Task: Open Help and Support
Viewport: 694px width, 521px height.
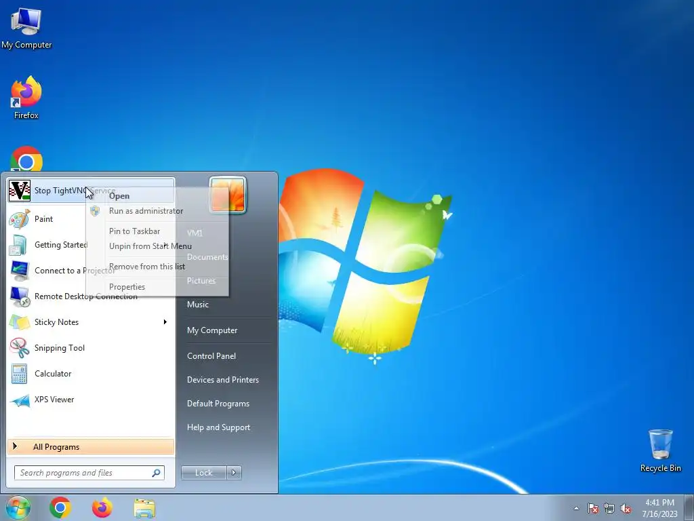Action: [x=219, y=427]
